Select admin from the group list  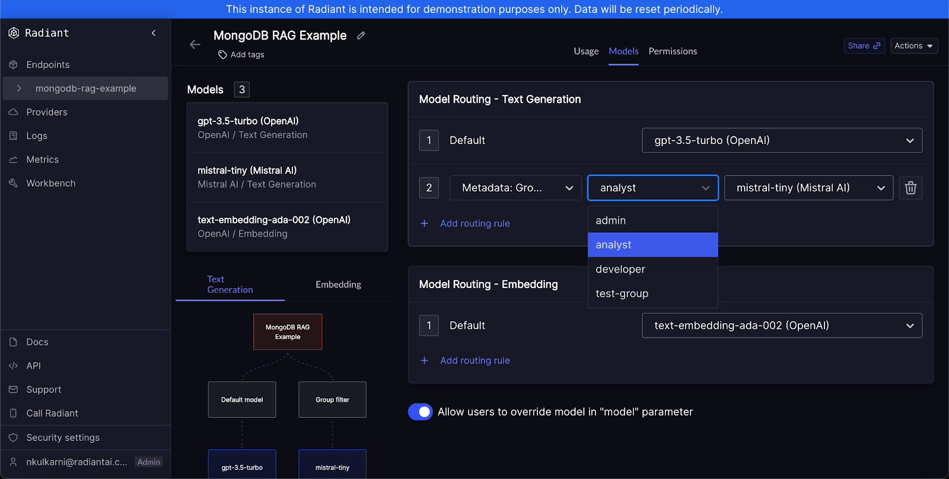652,221
